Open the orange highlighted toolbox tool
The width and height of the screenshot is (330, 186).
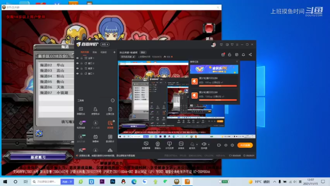(x=110, y=124)
